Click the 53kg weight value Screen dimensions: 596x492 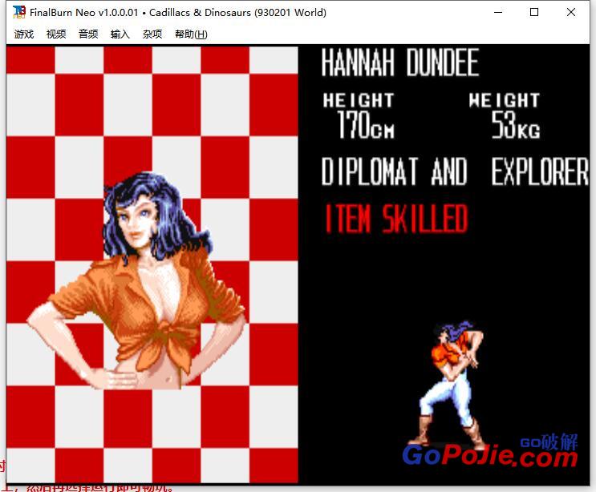516,124
